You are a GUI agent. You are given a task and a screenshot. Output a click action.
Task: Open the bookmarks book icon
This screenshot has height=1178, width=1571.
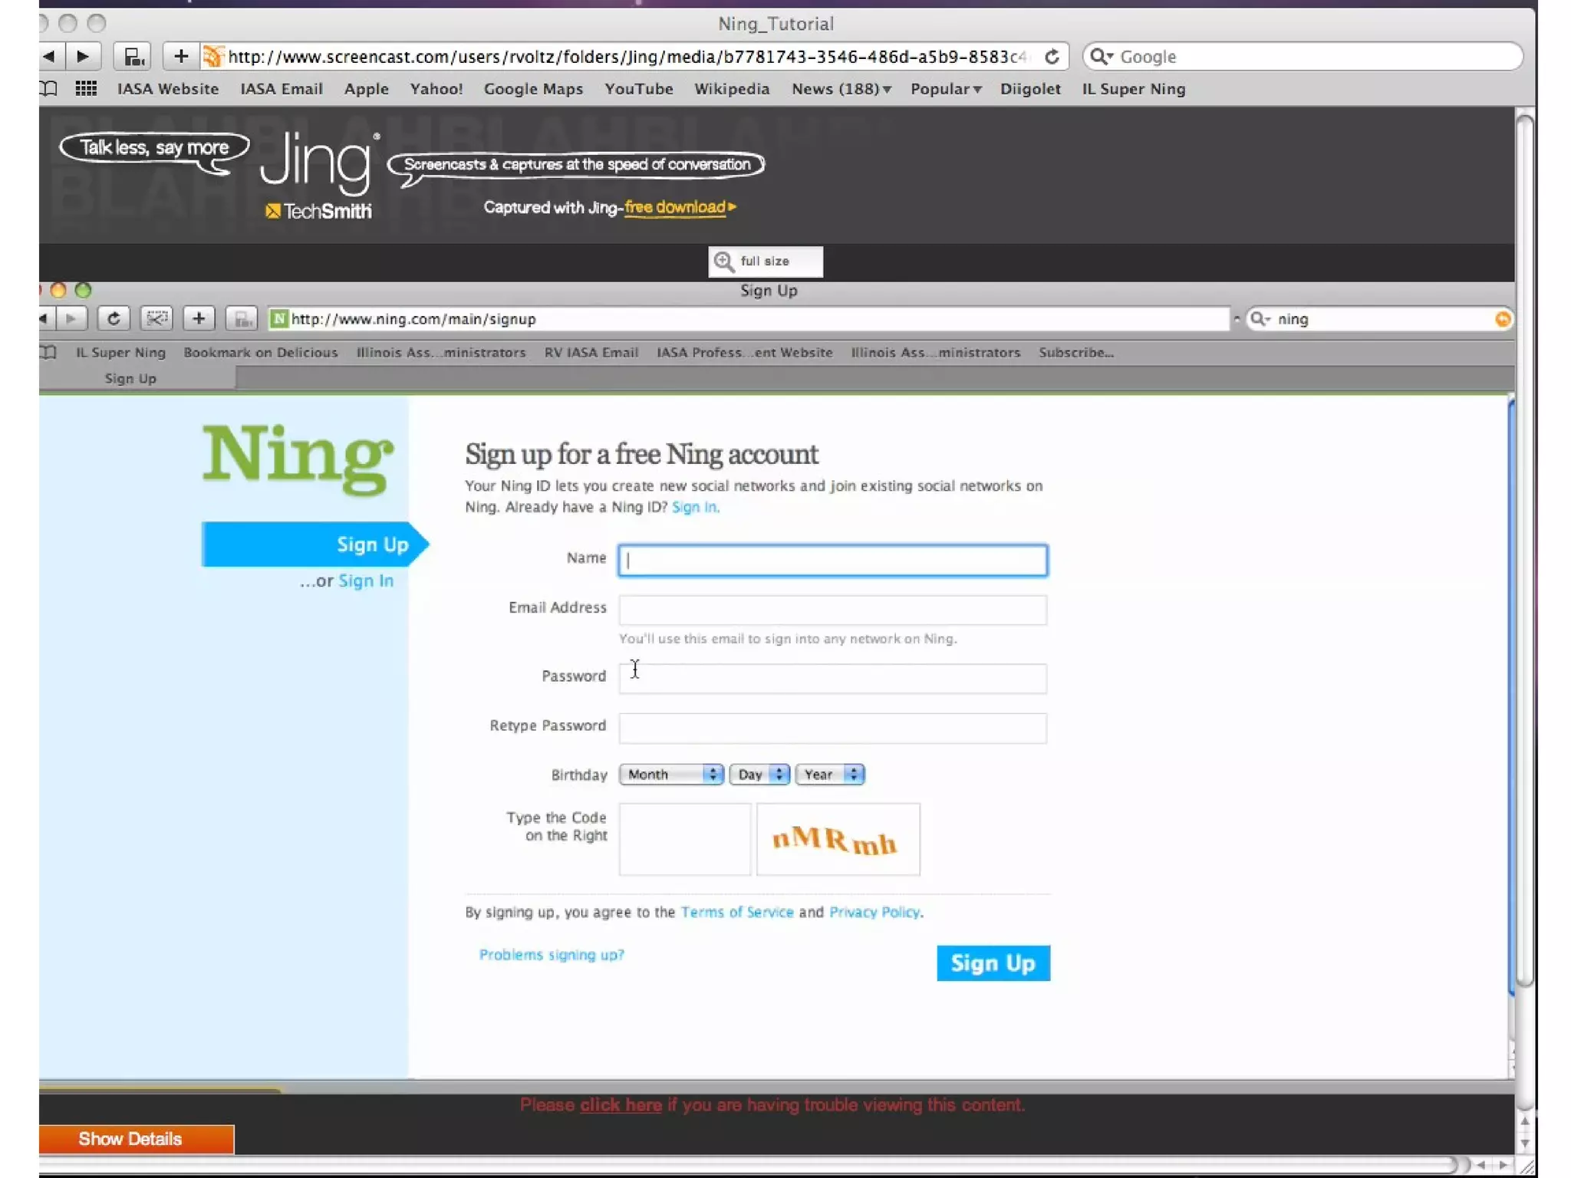[48, 88]
